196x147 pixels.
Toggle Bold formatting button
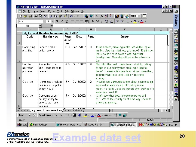[57, 22]
